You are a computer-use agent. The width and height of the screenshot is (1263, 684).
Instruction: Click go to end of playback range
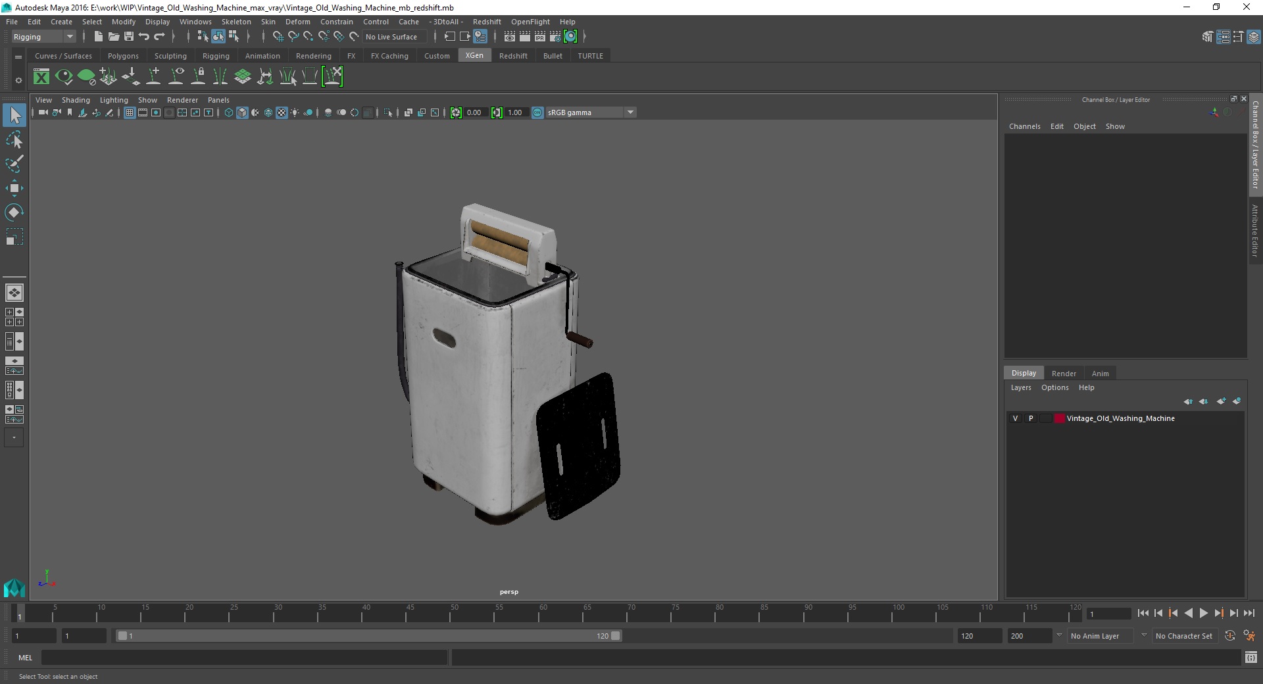[1249, 613]
